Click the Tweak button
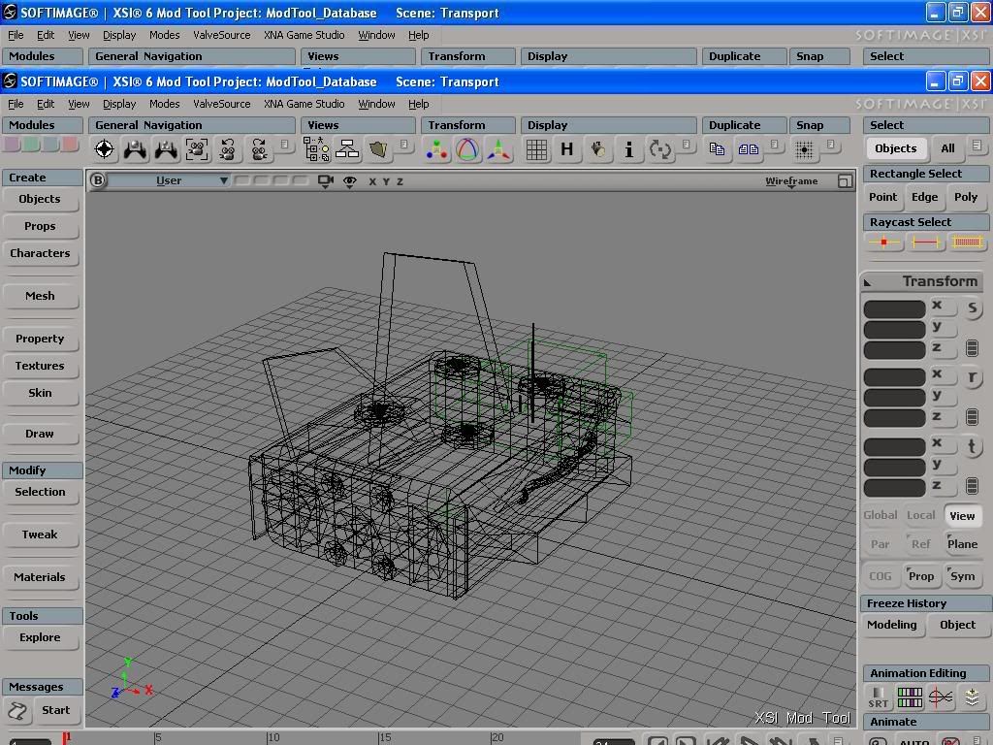The width and height of the screenshot is (993, 745). (x=40, y=534)
